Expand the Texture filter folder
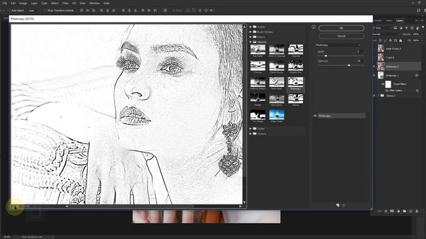Screen dimensions: 426x239 (250, 133)
